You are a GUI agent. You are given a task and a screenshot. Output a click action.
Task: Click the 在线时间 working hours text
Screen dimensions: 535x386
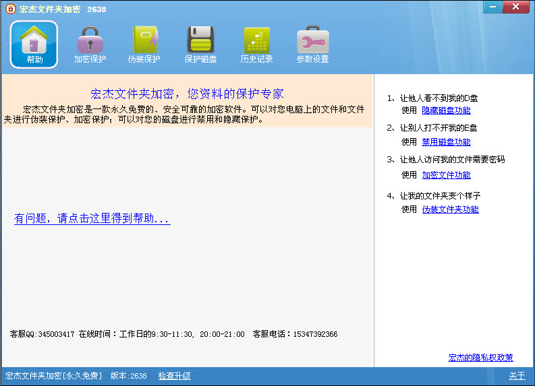(162, 334)
